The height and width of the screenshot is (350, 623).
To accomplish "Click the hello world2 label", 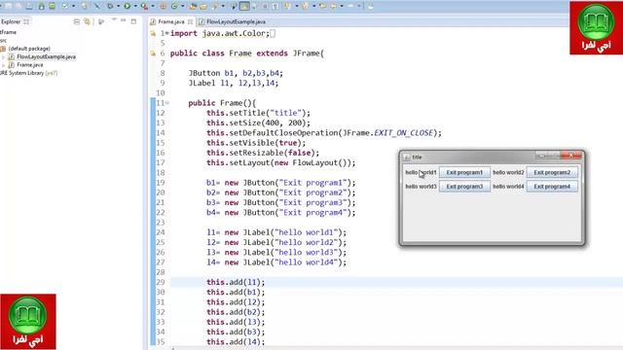I will pyautogui.click(x=508, y=173).
